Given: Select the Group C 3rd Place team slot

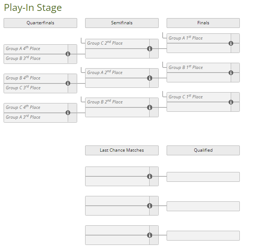Looking at the screenshot, I should click(35, 88).
